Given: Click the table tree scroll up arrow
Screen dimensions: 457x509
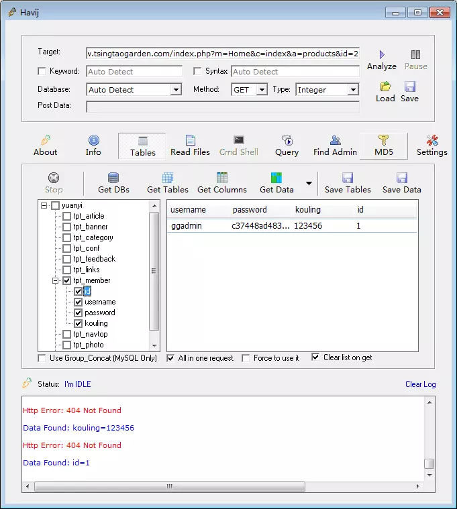Looking at the screenshot, I should point(154,206).
